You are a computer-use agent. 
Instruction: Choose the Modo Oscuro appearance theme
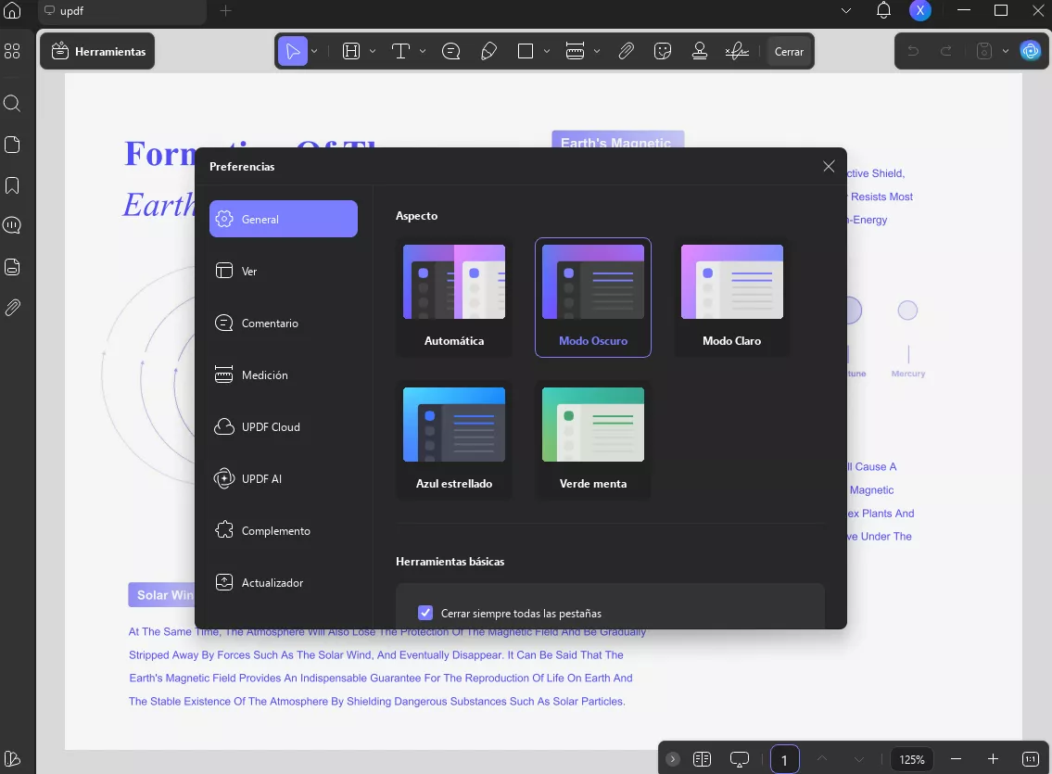tap(593, 298)
